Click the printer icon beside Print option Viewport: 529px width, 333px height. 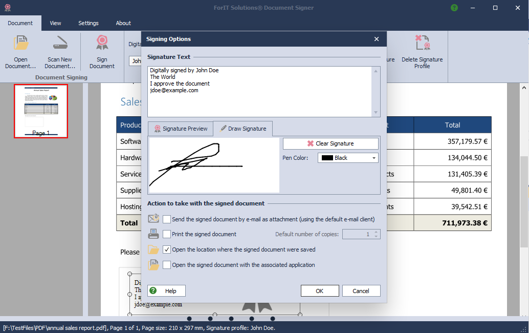click(153, 234)
